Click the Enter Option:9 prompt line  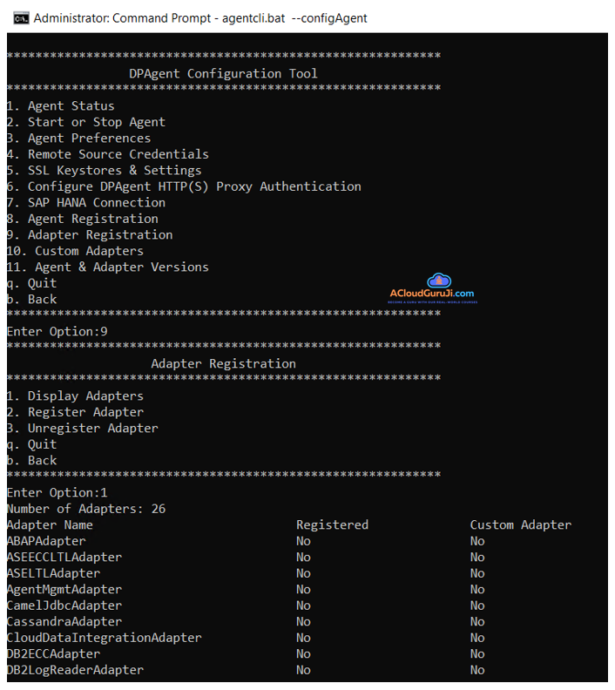(57, 332)
